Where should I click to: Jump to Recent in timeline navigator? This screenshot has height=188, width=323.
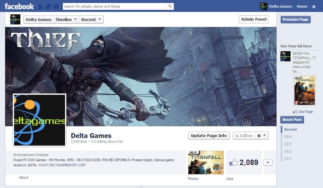[x=290, y=129]
